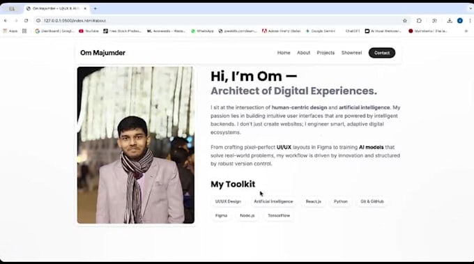This screenshot has width=474, height=264.
Task: Click the "Hi, I'm Om —" heading
Action: 254,77
